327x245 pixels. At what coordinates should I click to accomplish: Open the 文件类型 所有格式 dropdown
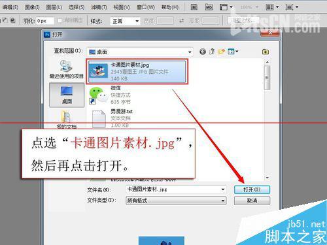[x=176, y=201]
